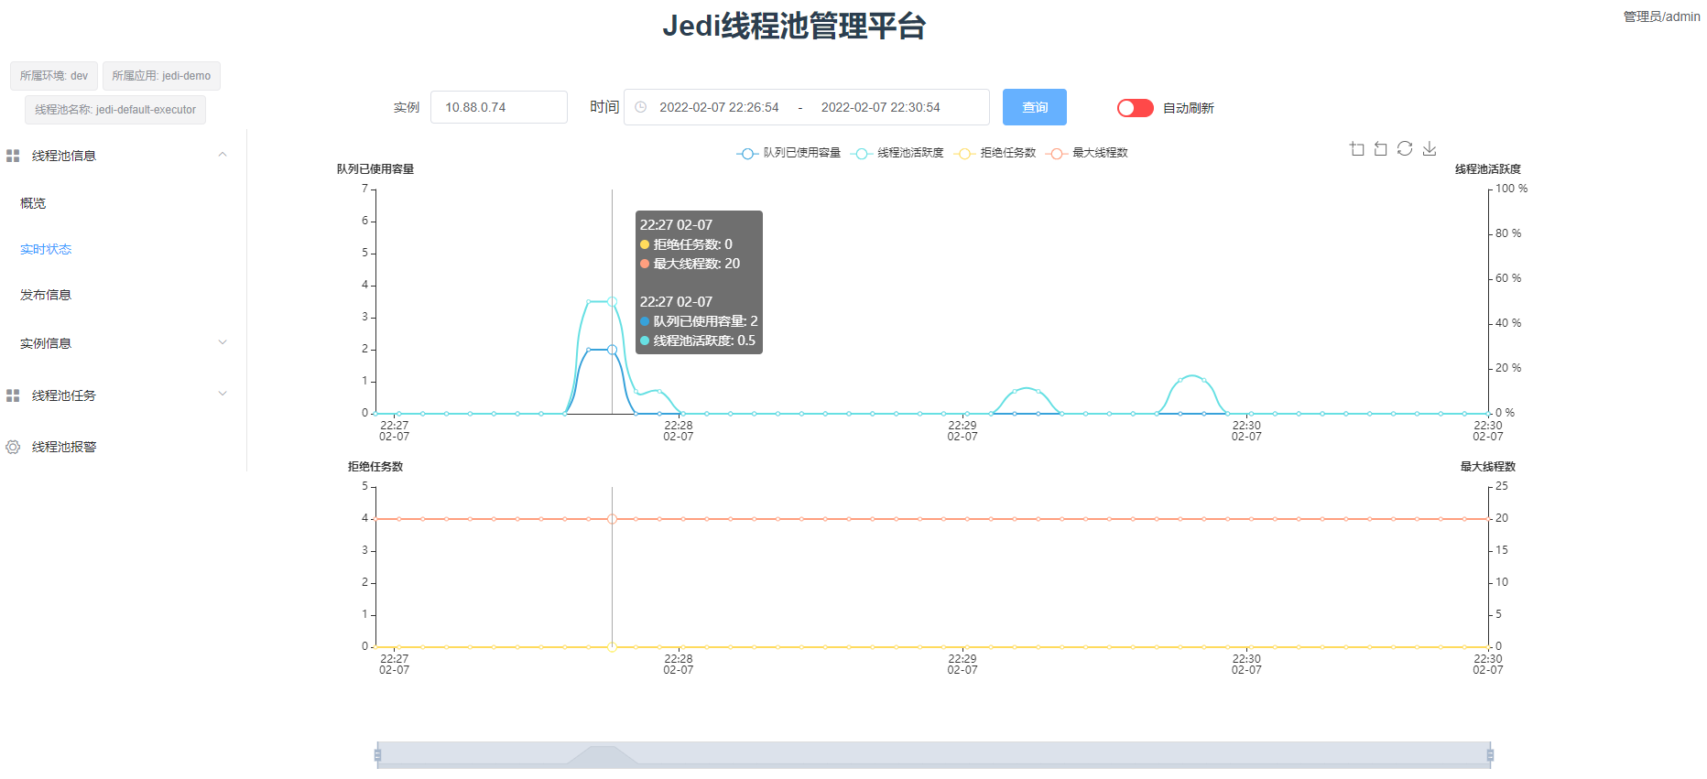Expand the 线程池任务 menu arrow
This screenshot has width=1707, height=779.
[x=223, y=394]
